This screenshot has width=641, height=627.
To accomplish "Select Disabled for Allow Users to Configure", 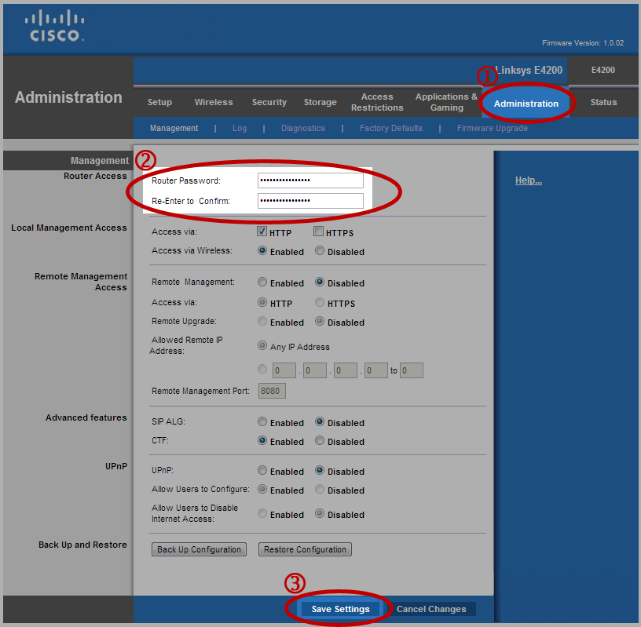I will [320, 490].
